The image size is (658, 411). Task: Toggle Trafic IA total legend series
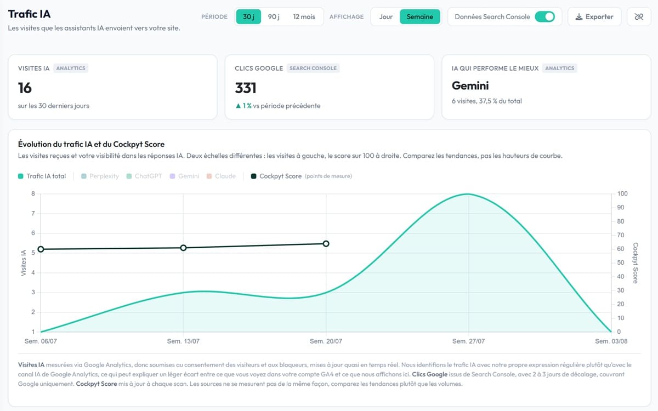click(42, 176)
